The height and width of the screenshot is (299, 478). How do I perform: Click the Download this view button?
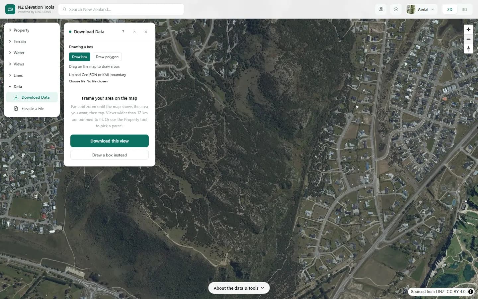point(110,141)
